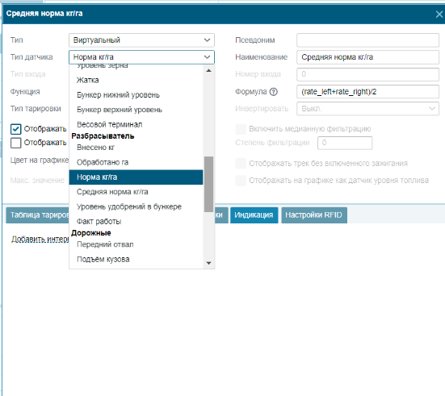Click the dropdown list scrollbar thumb
Viewport: 445px width, 396px height.
208,184
